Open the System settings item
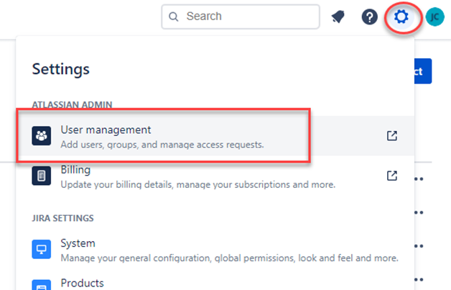 [215, 250]
